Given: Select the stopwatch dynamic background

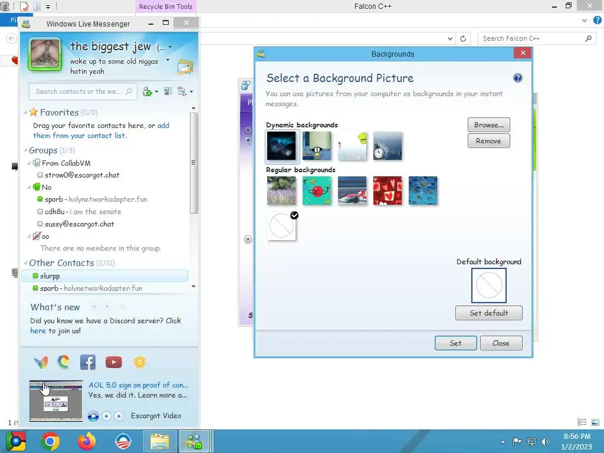Looking at the screenshot, I should point(388,146).
